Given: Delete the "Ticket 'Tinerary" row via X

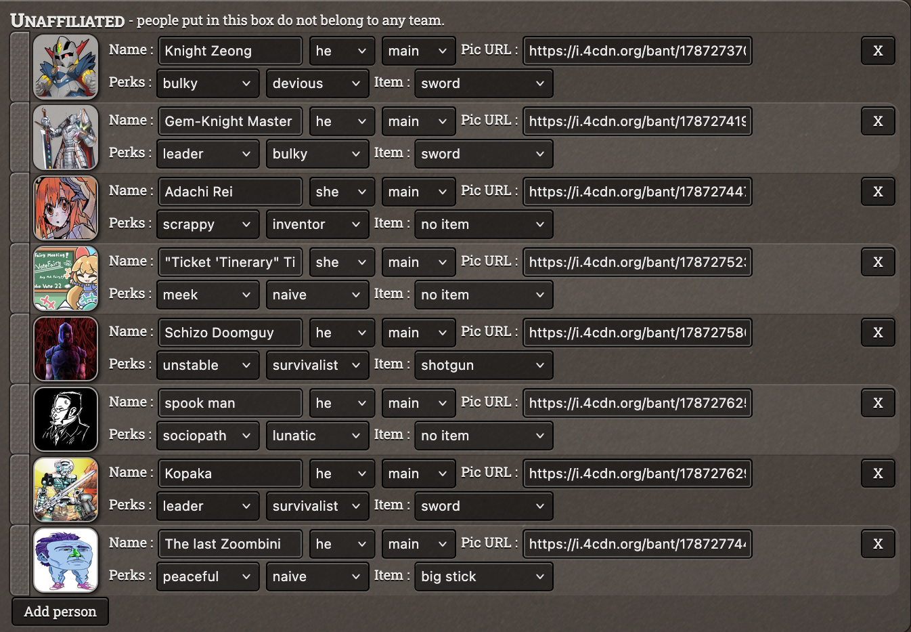Looking at the screenshot, I should pyautogui.click(x=878, y=262).
